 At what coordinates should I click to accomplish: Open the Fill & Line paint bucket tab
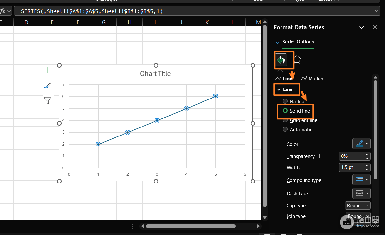click(x=281, y=60)
